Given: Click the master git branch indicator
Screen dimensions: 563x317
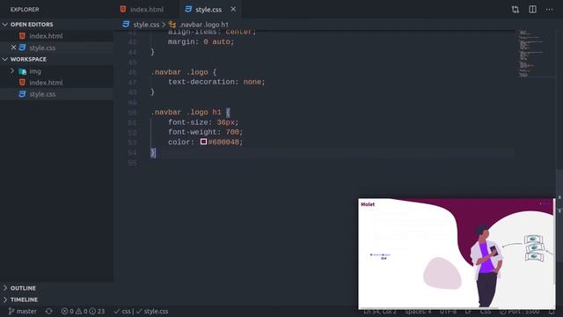Looking at the screenshot, I should click(x=22, y=311).
